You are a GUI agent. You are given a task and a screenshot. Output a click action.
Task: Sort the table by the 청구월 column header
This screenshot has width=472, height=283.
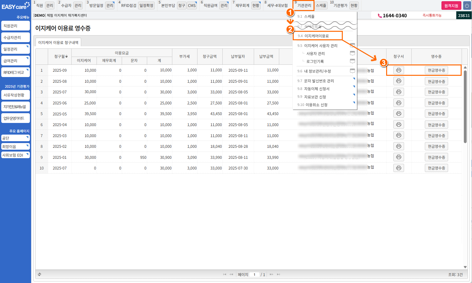point(60,56)
